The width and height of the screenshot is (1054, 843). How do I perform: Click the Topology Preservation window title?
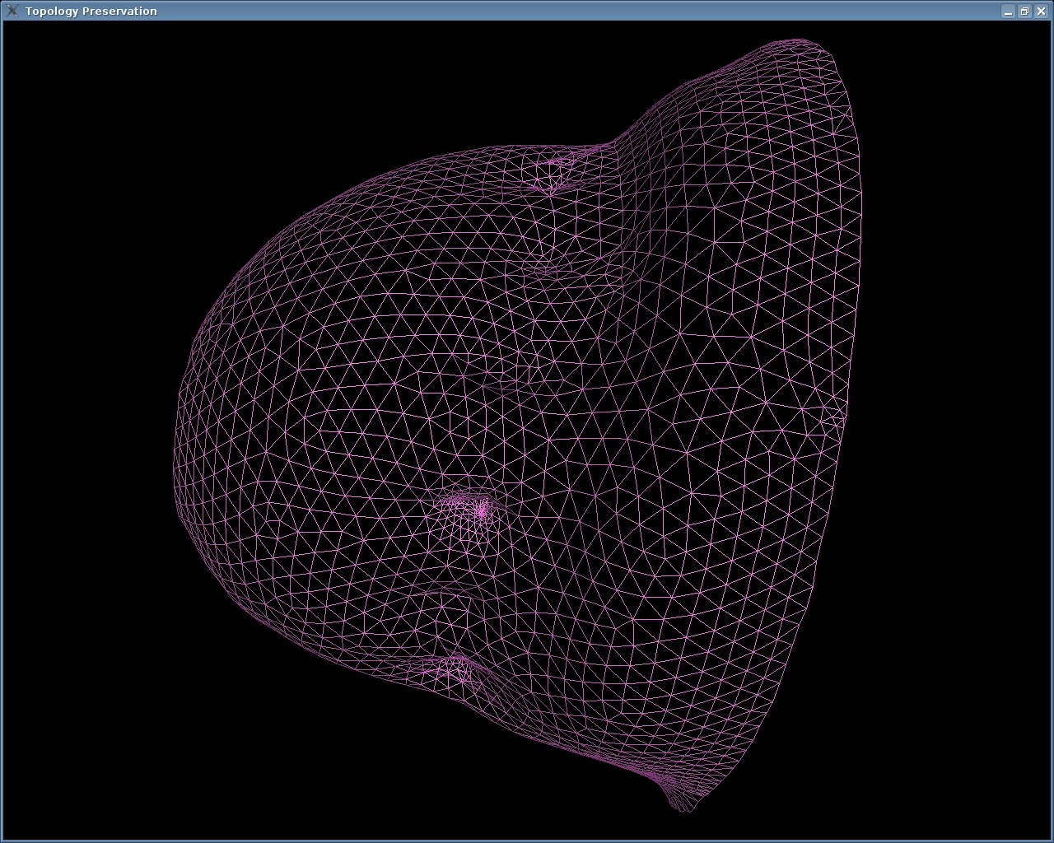coord(91,11)
